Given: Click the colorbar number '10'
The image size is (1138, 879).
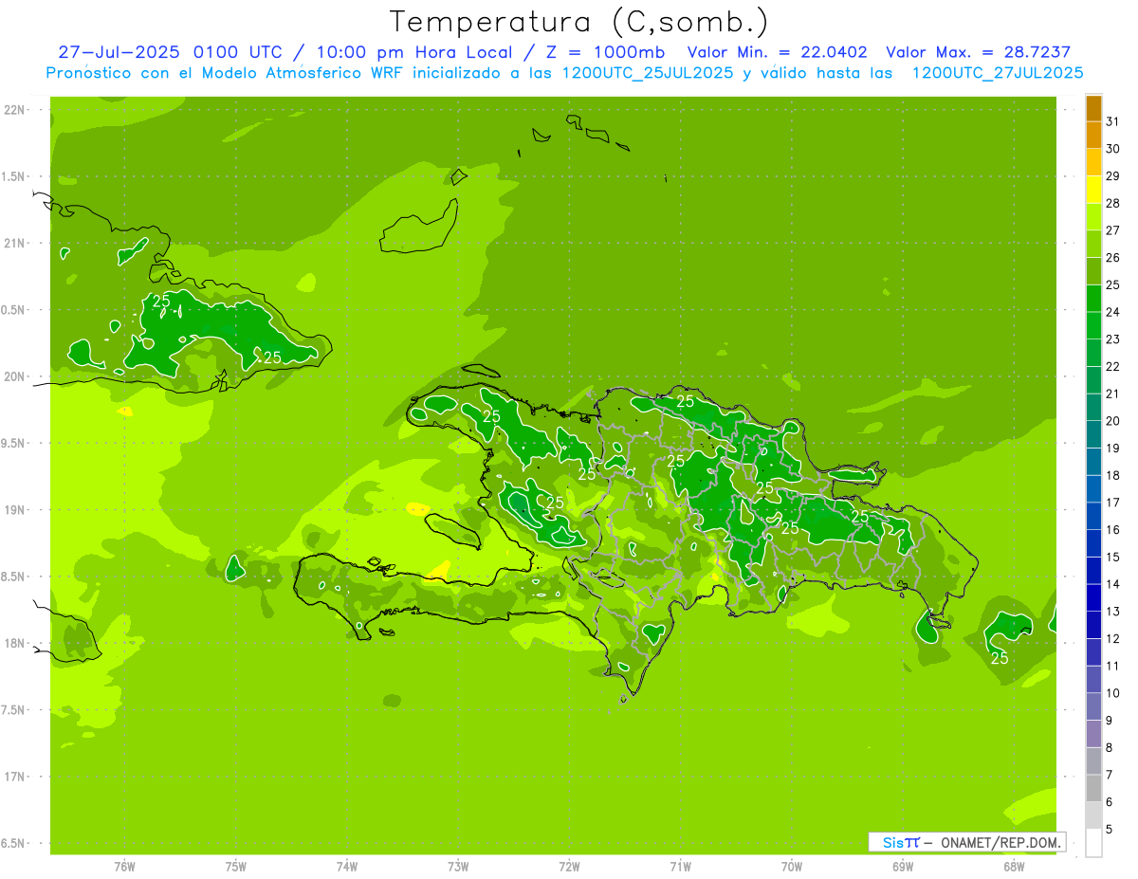Looking at the screenshot, I should [1113, 693].
